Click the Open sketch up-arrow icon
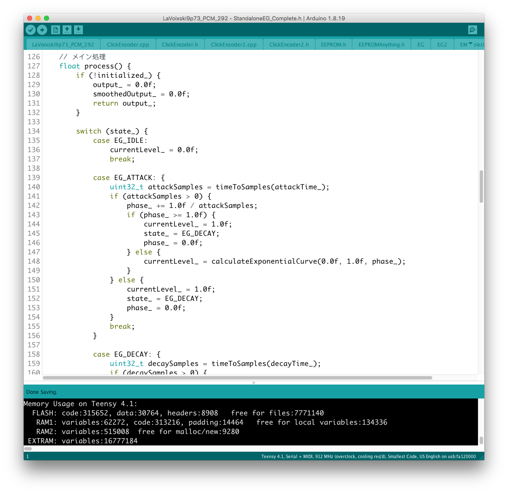 (x=67, y=30)
